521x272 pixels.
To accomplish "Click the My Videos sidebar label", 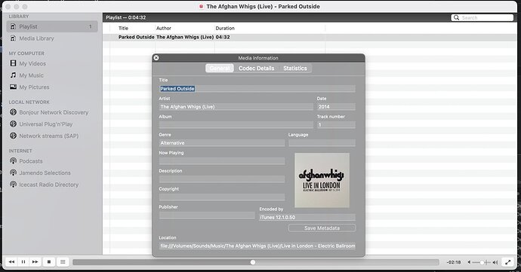I will pos(32,63).
